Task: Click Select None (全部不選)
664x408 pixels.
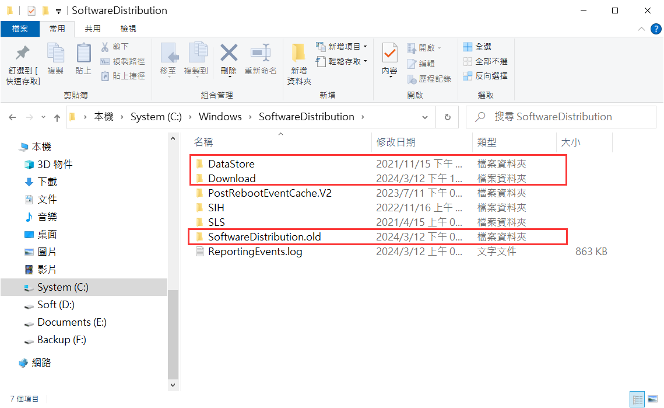Action: (x=485, y=61)
